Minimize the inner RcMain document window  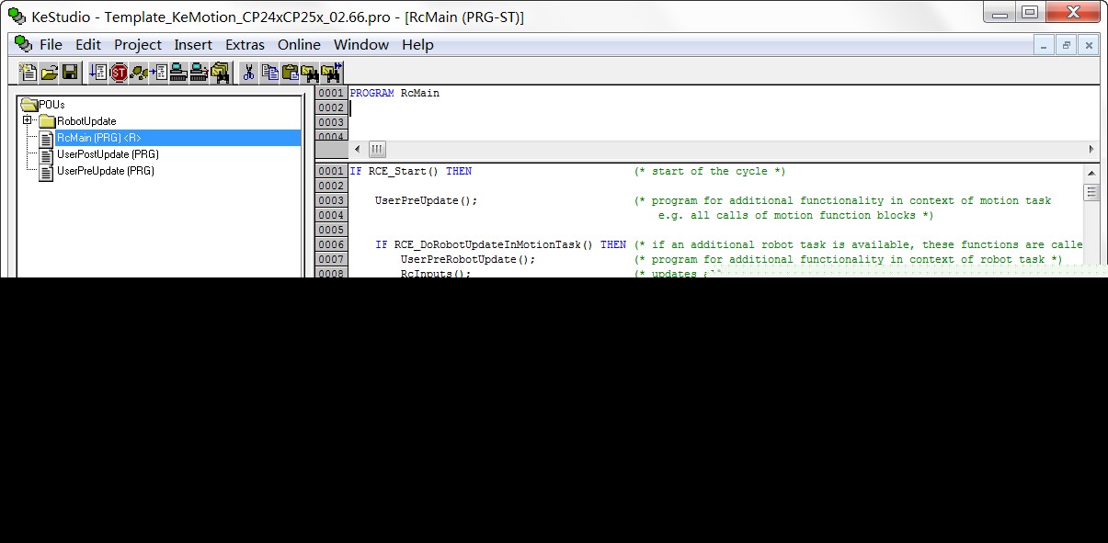coord(1044,44)
